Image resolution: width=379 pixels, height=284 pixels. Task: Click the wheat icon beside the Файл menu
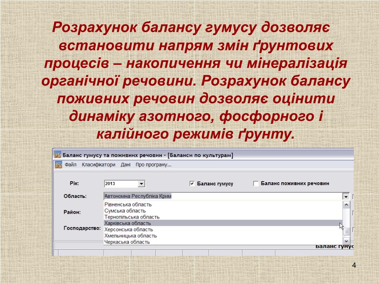(58, 165)
